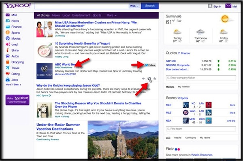This screenshot has width=243, height=161.
Task: Click the ABC World News thumbnail
Action: pyautogui.click(x=45, y=71)
